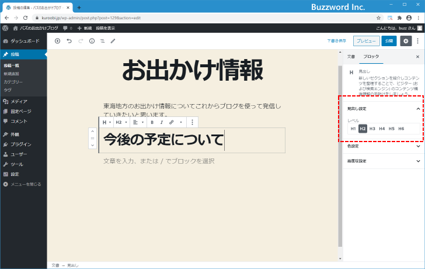
Task: Open 新規追加 submenu item
Action: tap(12, 74)
